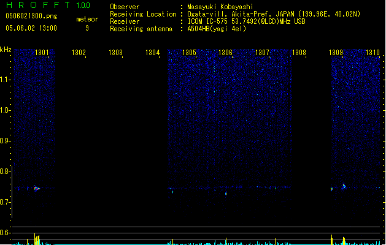Click the date stamp 05.06.02 13:00

[31, 28]
